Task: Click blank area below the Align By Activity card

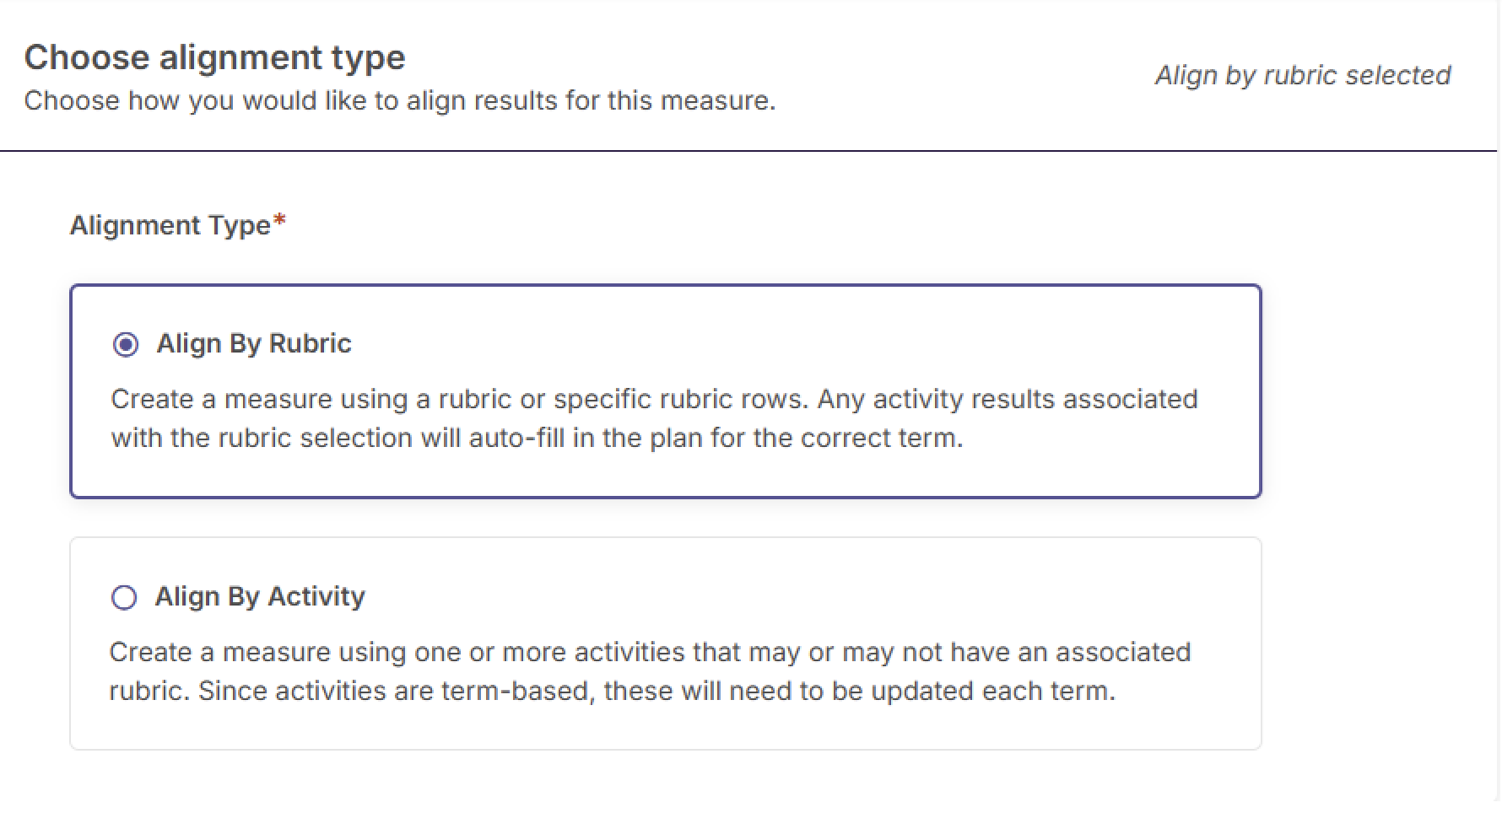Action: (665, 780)
